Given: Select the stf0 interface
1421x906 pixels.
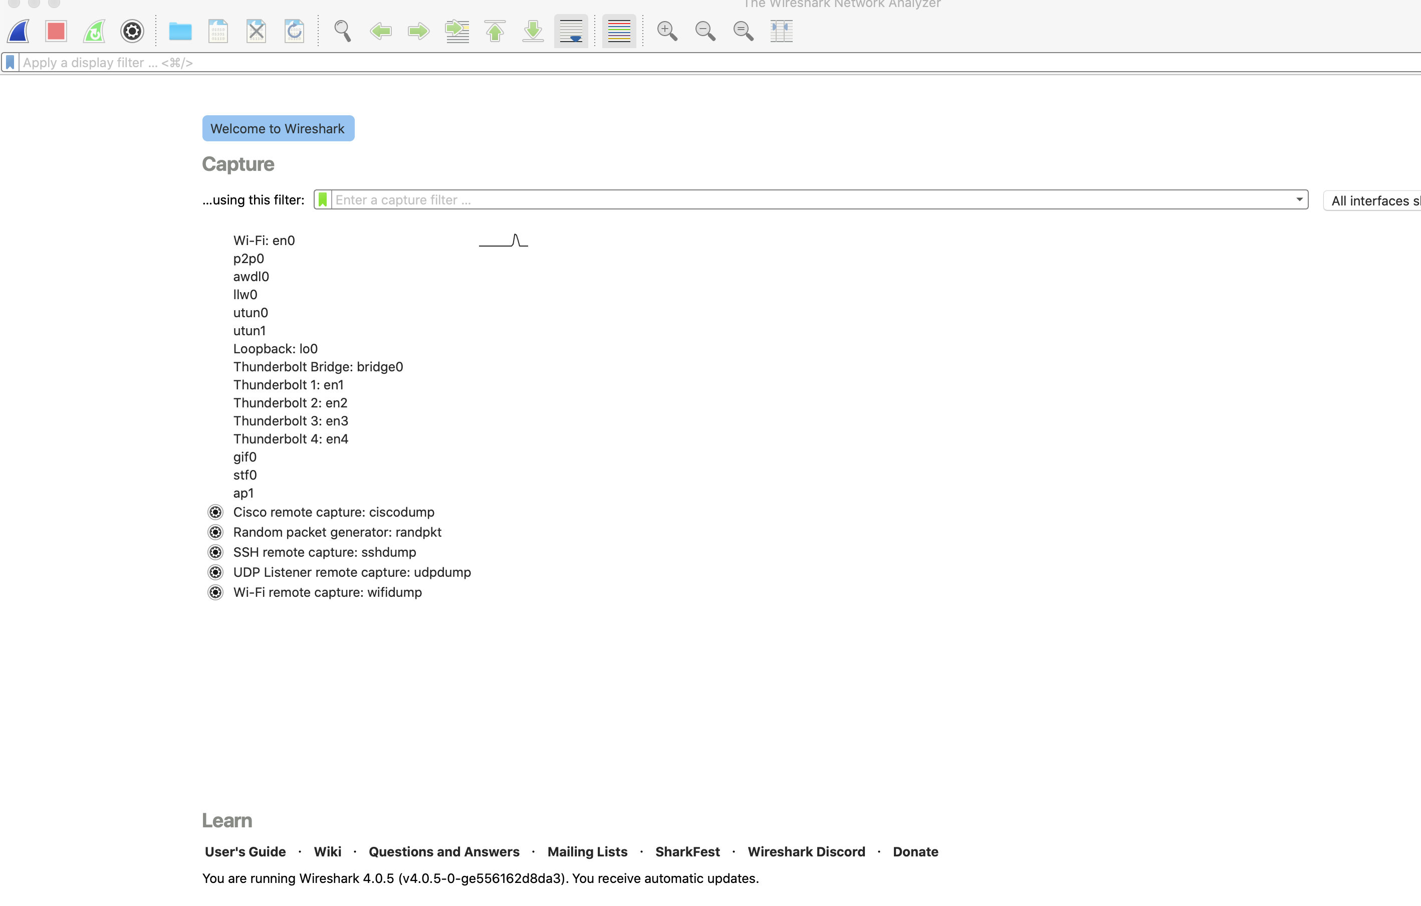Looking at the screenshot, I should [x=245, y=475].
